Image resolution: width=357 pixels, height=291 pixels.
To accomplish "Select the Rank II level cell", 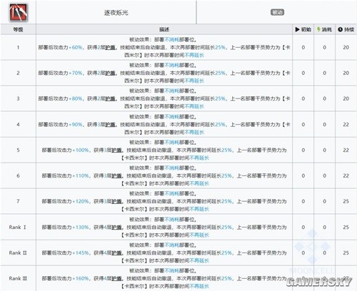I will click(x=18, y=252).
